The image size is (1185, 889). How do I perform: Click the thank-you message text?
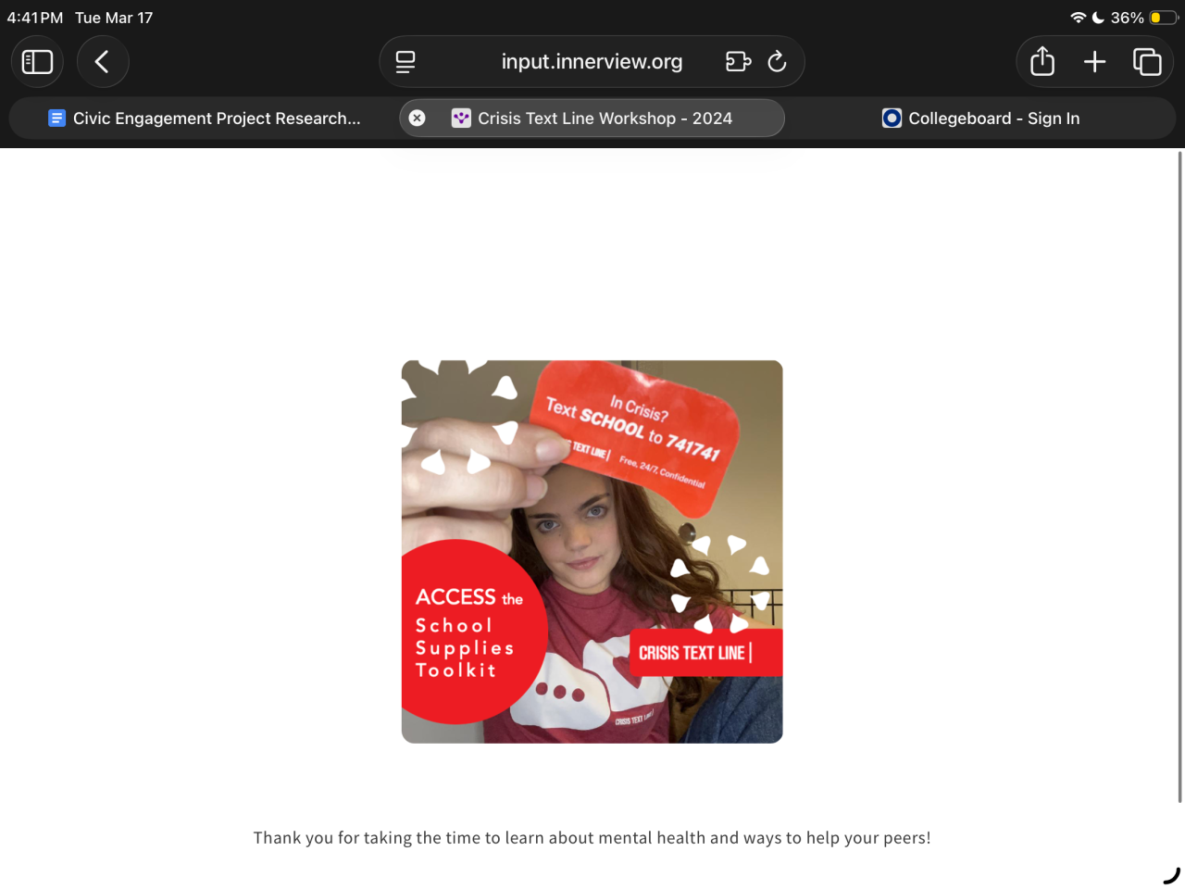click(x=592, y=838)
